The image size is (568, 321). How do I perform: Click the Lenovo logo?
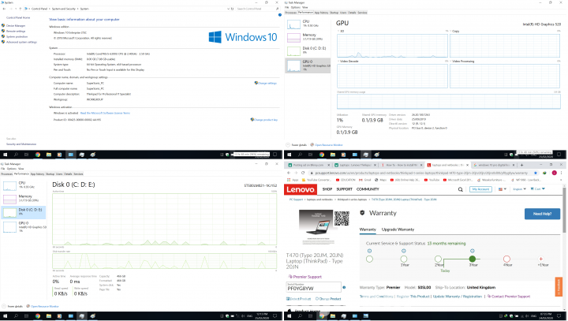pos(301,189)
